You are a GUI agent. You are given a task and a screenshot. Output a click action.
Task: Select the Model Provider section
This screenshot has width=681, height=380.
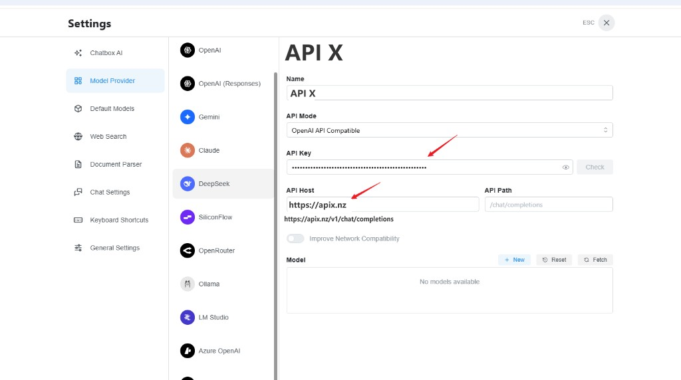click(x=116, y=80)
